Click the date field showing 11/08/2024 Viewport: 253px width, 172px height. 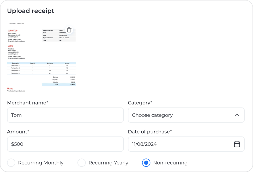(186, 144)
